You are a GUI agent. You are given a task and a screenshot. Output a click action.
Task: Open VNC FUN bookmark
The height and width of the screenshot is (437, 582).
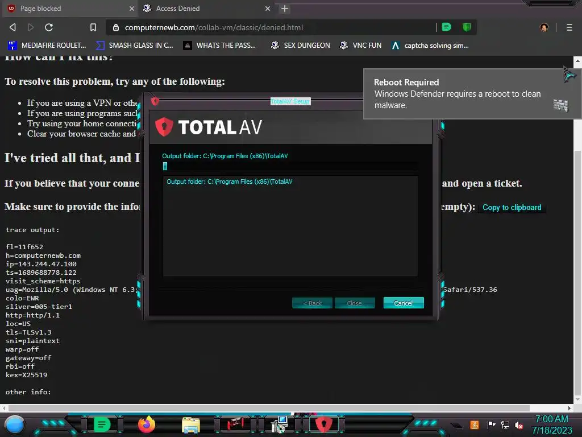click(x=361, y=46)
